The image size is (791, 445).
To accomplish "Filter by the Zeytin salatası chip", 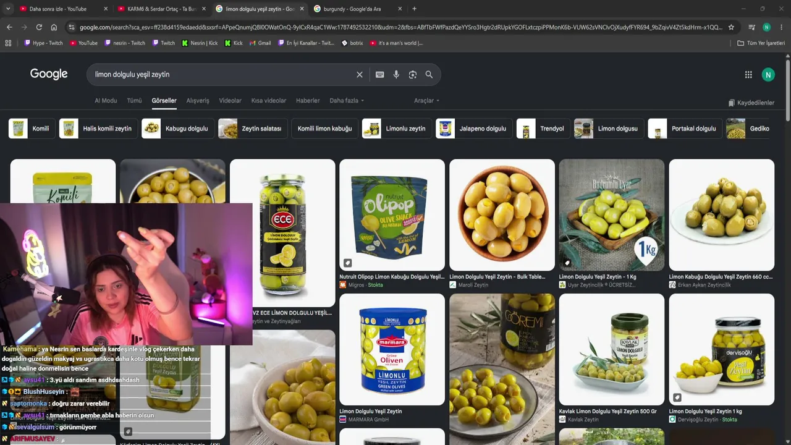I will point(252,129).
